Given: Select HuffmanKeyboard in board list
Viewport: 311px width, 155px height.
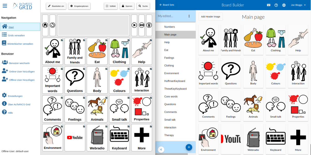Looking at the screenshot, I should pyautogui.click(x=176, y=81).
